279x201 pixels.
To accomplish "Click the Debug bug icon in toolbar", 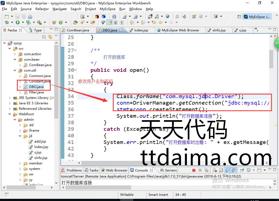I will pos(7,22).
